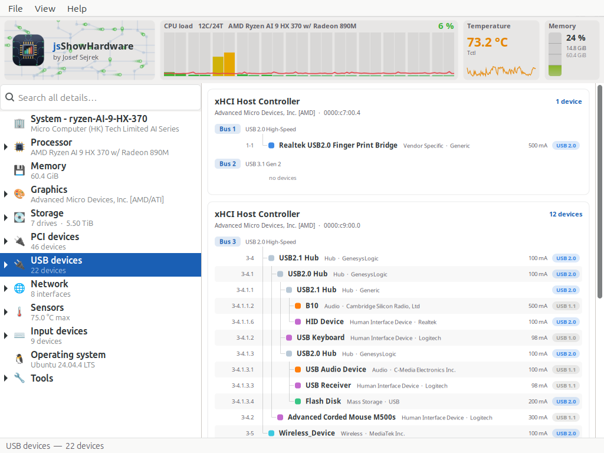
Task: Click Flash Disk green square icon
Action: pyautogui.click(x=298, y=401)
